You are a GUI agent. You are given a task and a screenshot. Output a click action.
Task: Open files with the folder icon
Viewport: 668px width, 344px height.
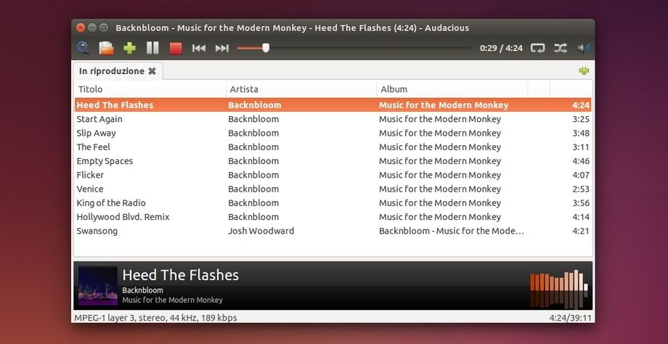107,48
